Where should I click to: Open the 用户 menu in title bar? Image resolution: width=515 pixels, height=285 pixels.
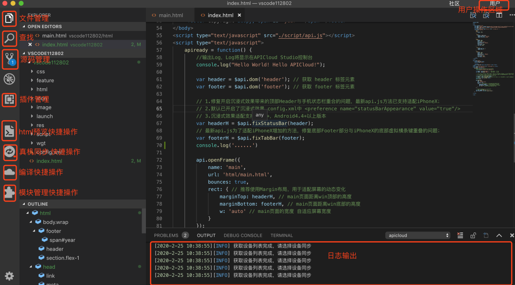pyautogui.click(x=494, y=3)
